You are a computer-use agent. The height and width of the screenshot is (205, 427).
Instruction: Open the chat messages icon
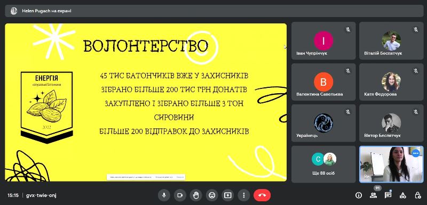388,195
